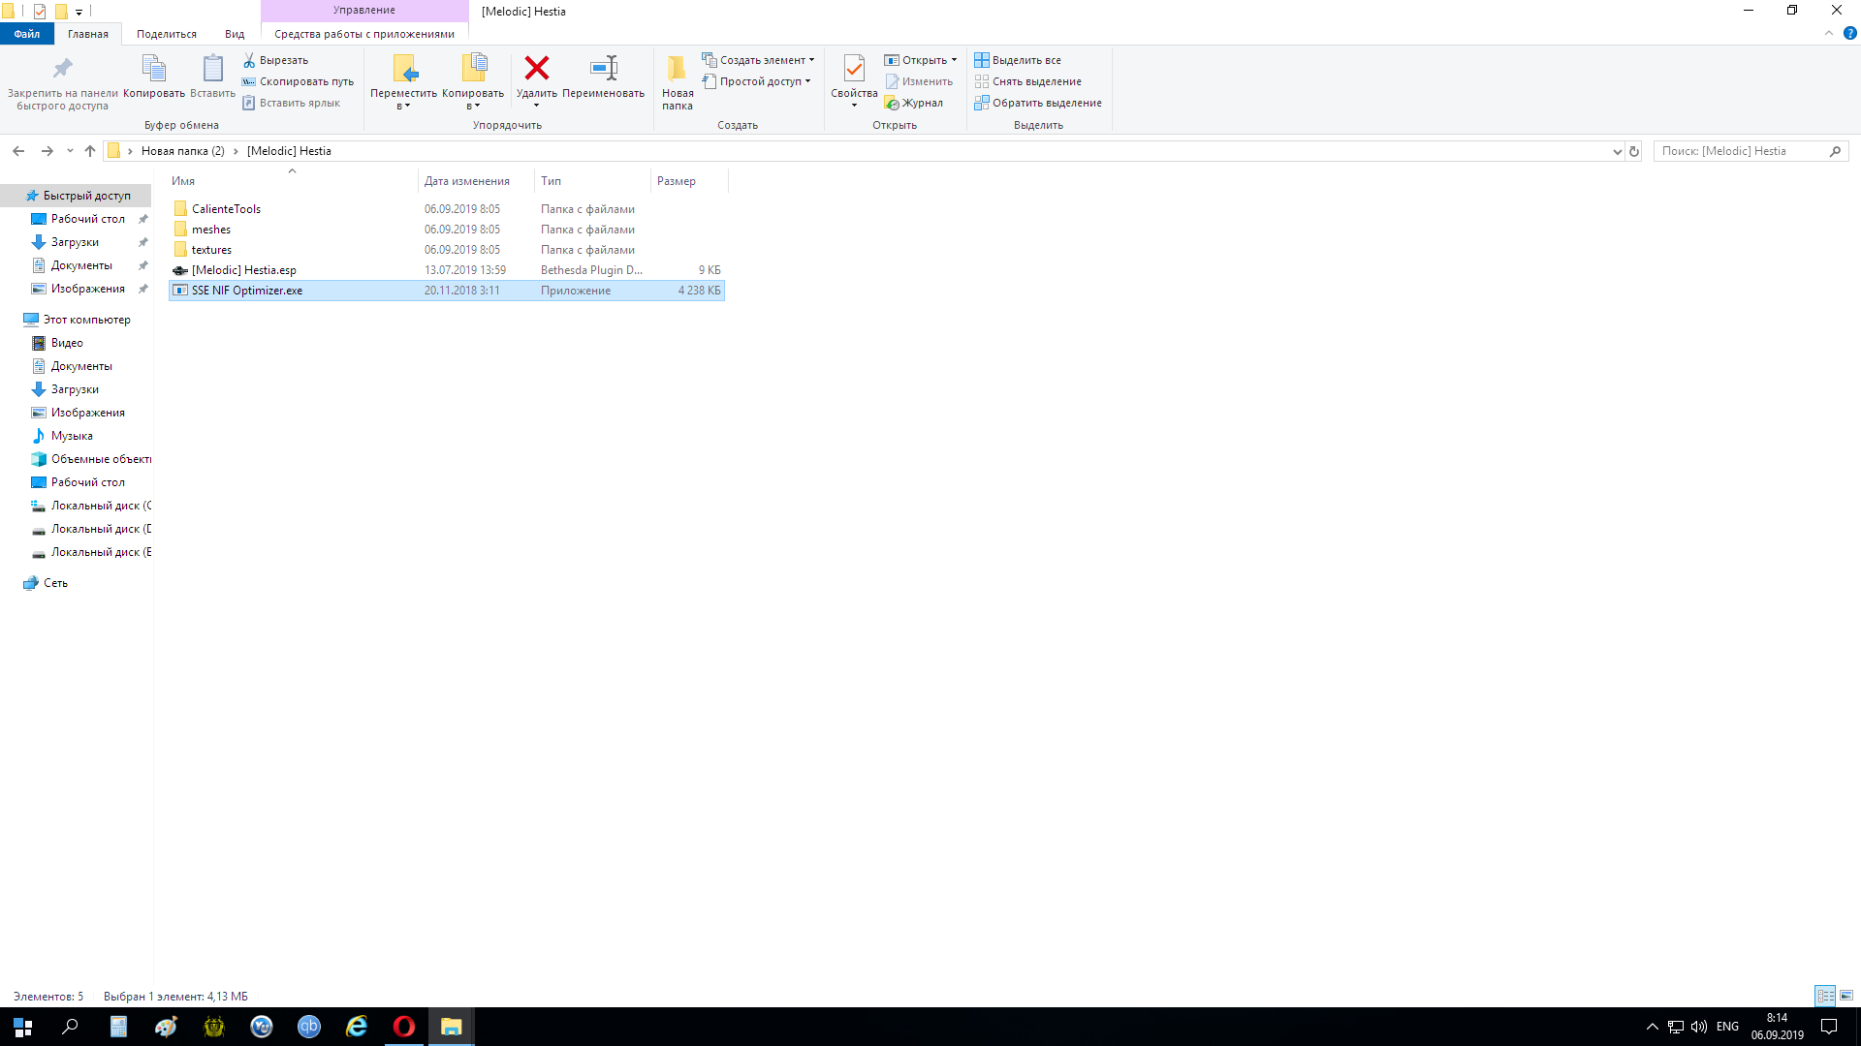Image resolution: width=1861 pixels, height=1046 pixels.
Task: Switch to large icons view toggle
Action: [x=1846, y=996]
